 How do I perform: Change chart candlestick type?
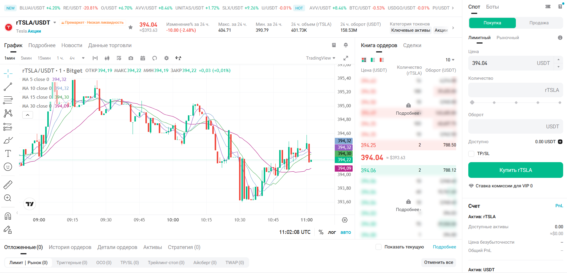pos(107,58)
